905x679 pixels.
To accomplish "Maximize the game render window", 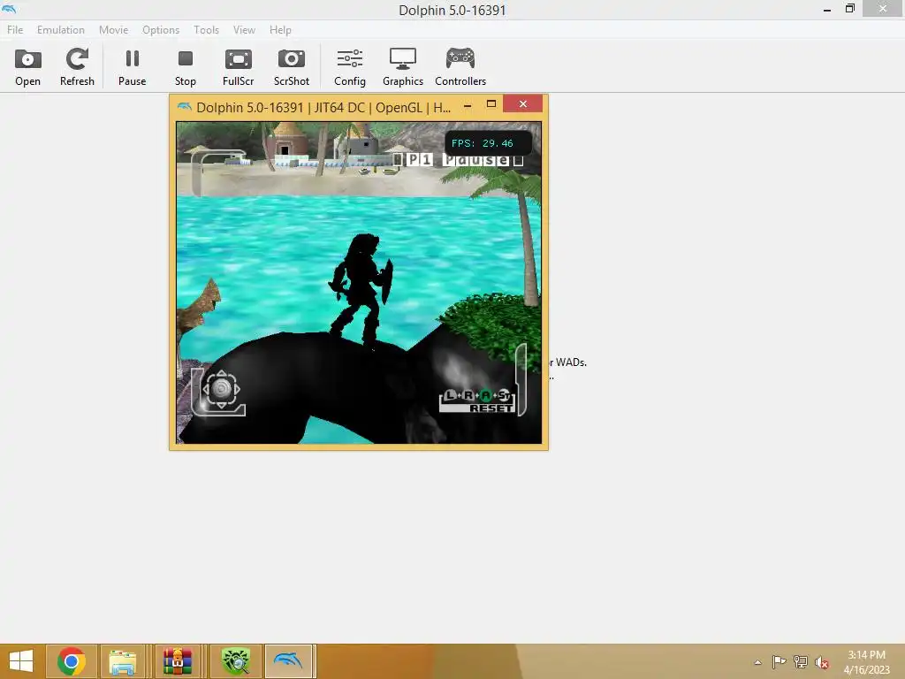I will (491, 104).
